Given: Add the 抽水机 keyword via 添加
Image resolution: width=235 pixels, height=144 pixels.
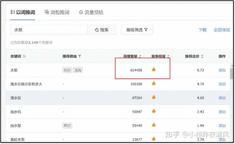Looking at the screenshot, I should coord(222,112).
